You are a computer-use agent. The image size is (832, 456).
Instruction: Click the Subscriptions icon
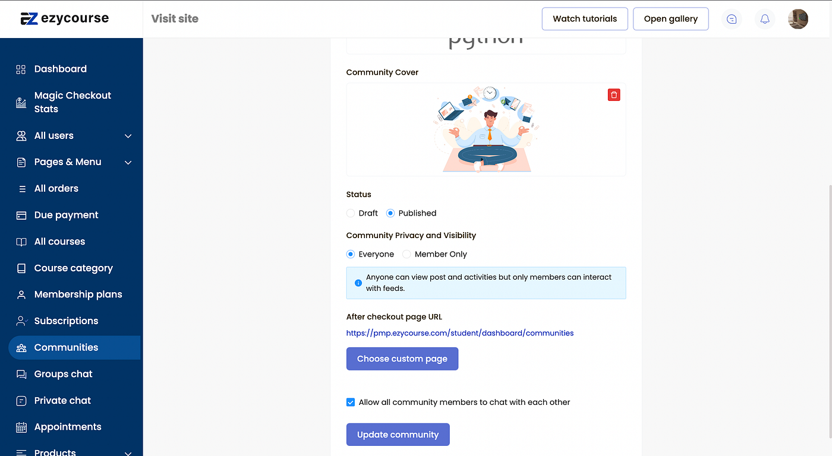21,321
